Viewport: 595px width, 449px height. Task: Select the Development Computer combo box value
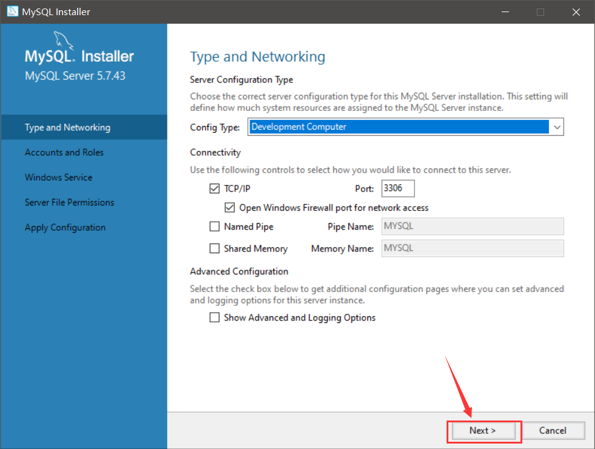coord(399,127)
